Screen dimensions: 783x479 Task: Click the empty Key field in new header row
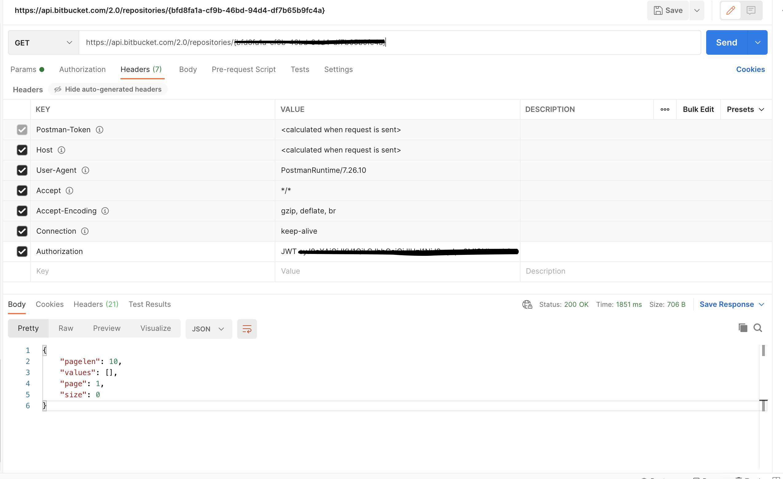152,271
